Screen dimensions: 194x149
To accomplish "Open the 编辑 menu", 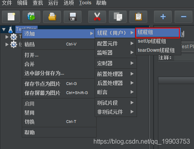I will (22, 3).
